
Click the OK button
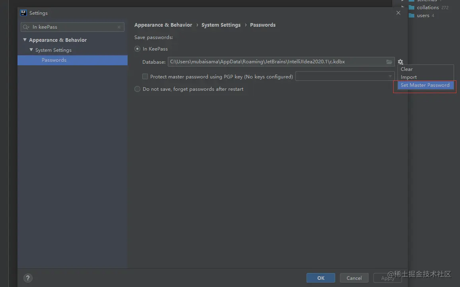coord(321,278)
